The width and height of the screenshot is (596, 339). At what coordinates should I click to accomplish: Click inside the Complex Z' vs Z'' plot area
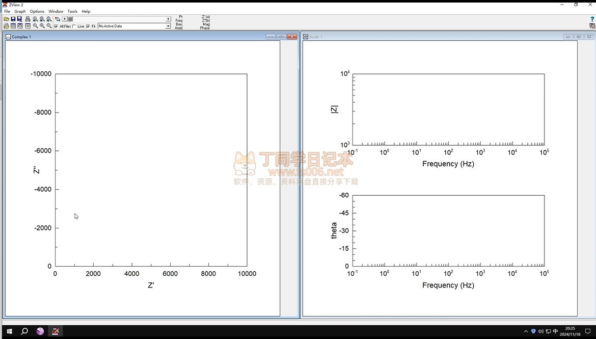click(151, 170)
